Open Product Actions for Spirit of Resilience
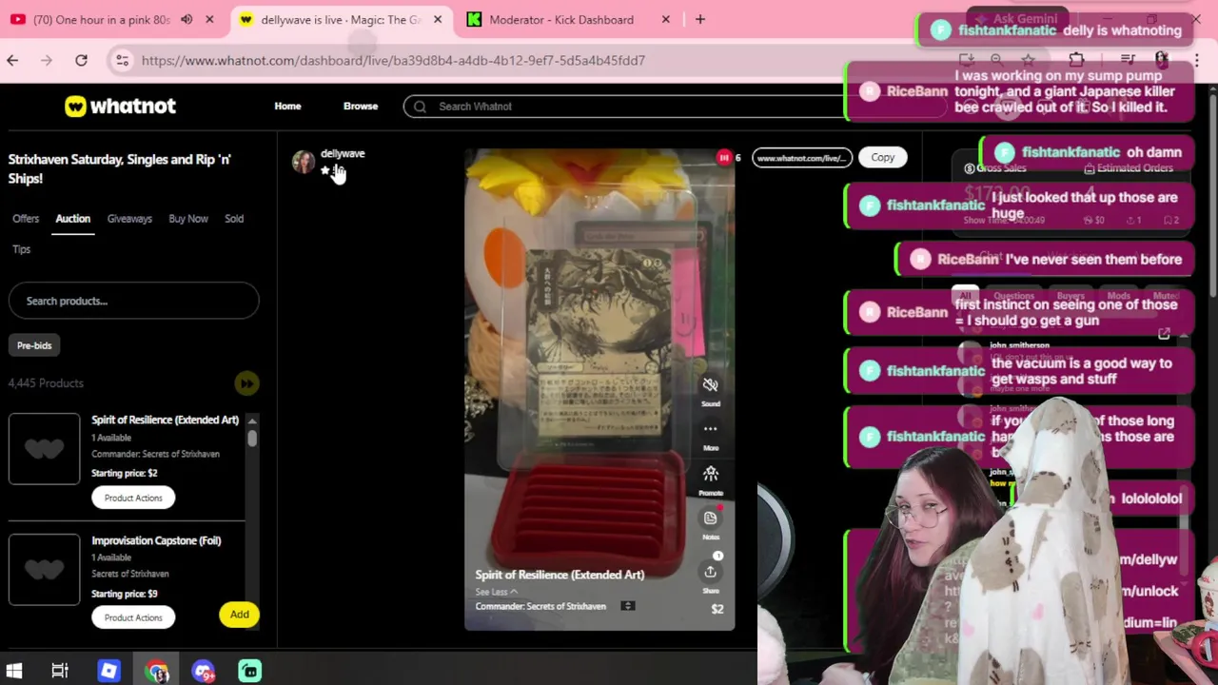Image resolution: width=1218 pixels, height=685 pixels. 133,498
